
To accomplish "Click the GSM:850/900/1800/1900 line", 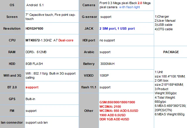I will point(117,102).
